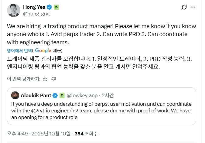Image resolution: width=205 pixels, height=143 pixels.
Task: Click the @hong_grvt handle
Action: coord(36,13)
